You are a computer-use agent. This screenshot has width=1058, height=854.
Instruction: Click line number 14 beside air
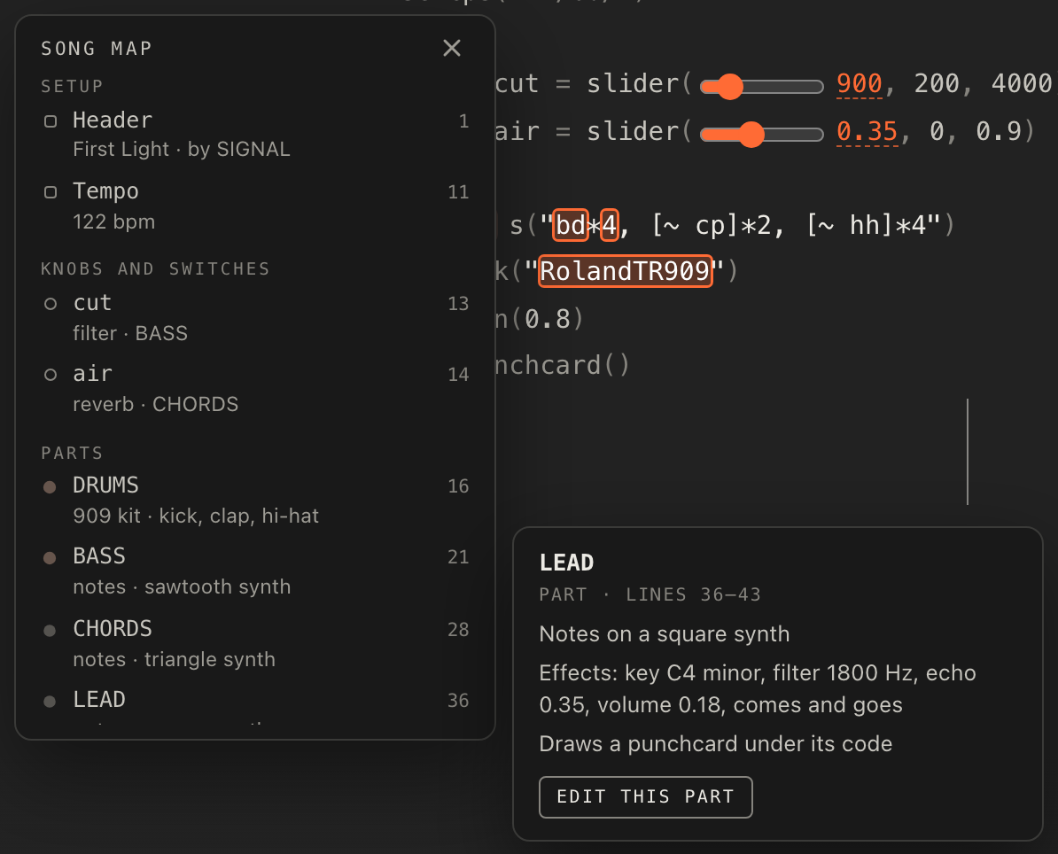pyautogui.click(x=458, y=375)
